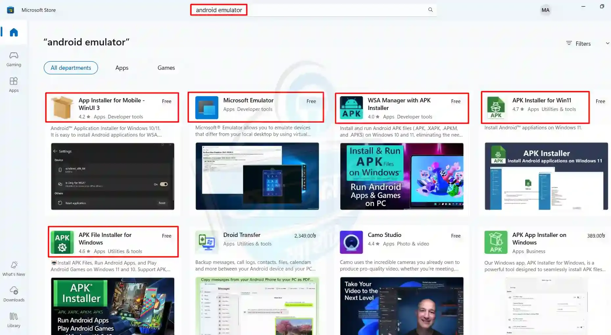
Task: Open WSA Manager with APK Installer title
Action: click(399, 104)
